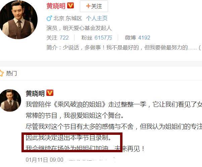Click the star icon beside 热门
202x167 pixels.
pyautogui.click(x=2, y=73)
